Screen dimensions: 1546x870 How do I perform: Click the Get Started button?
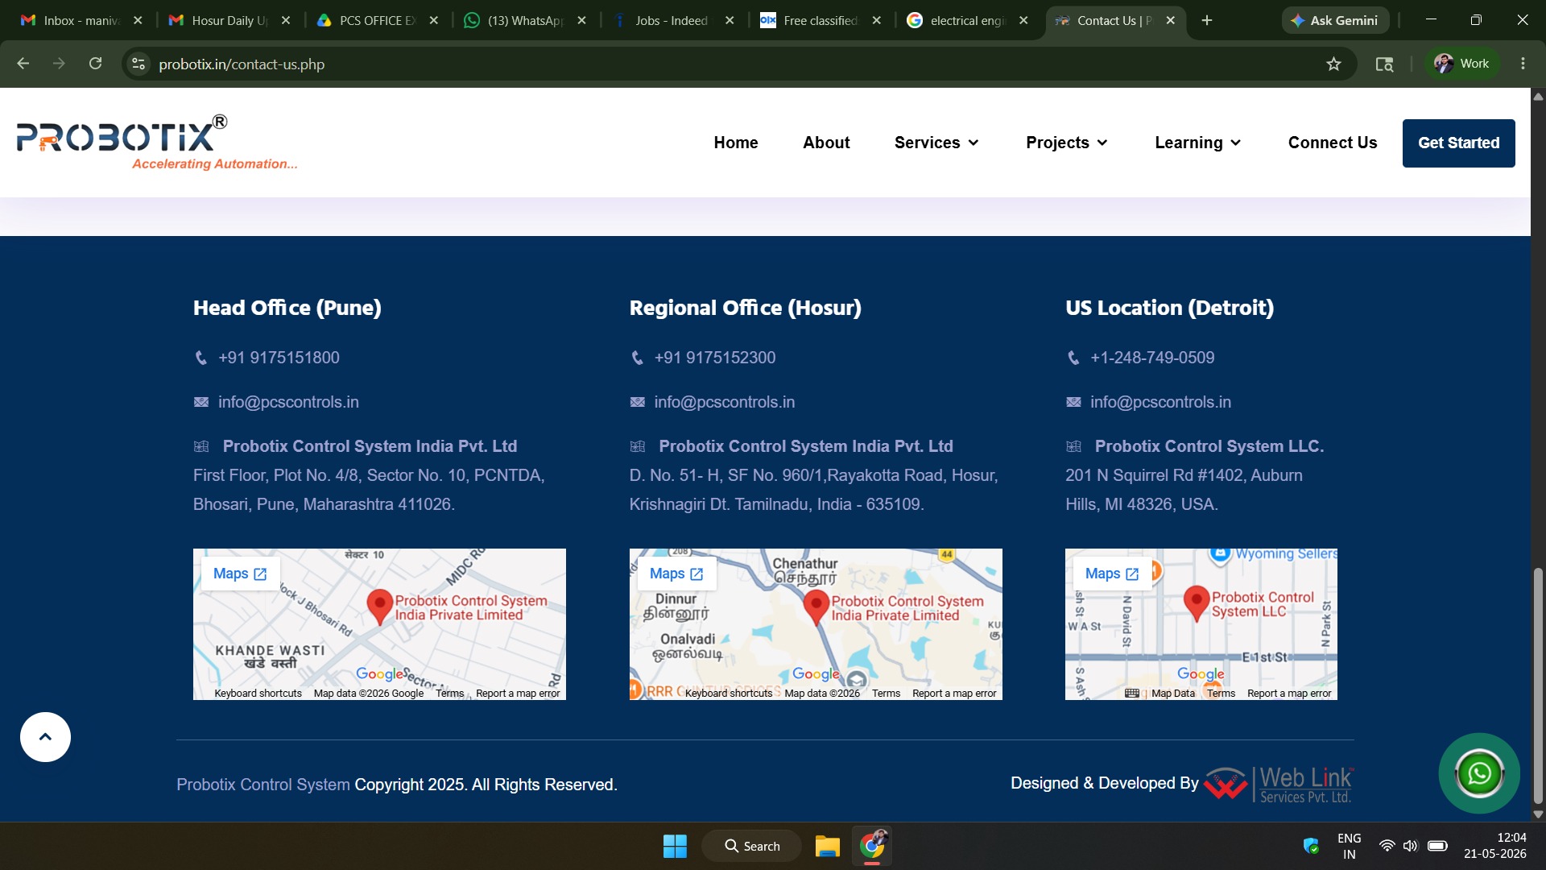[1458, 143]
